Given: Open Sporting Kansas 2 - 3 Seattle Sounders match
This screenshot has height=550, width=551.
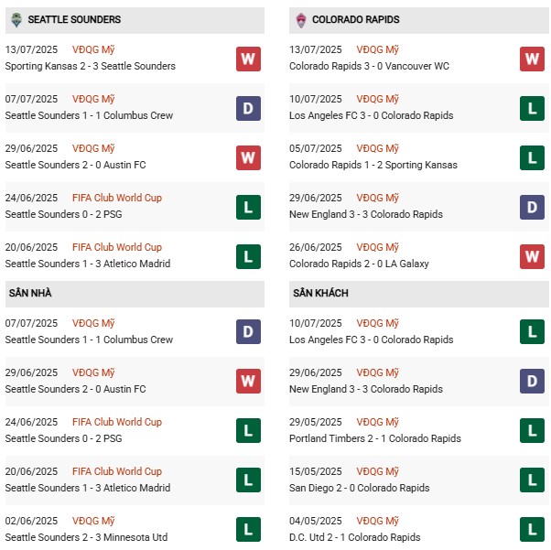Looking at the screenshot, I should coord(90,66).
